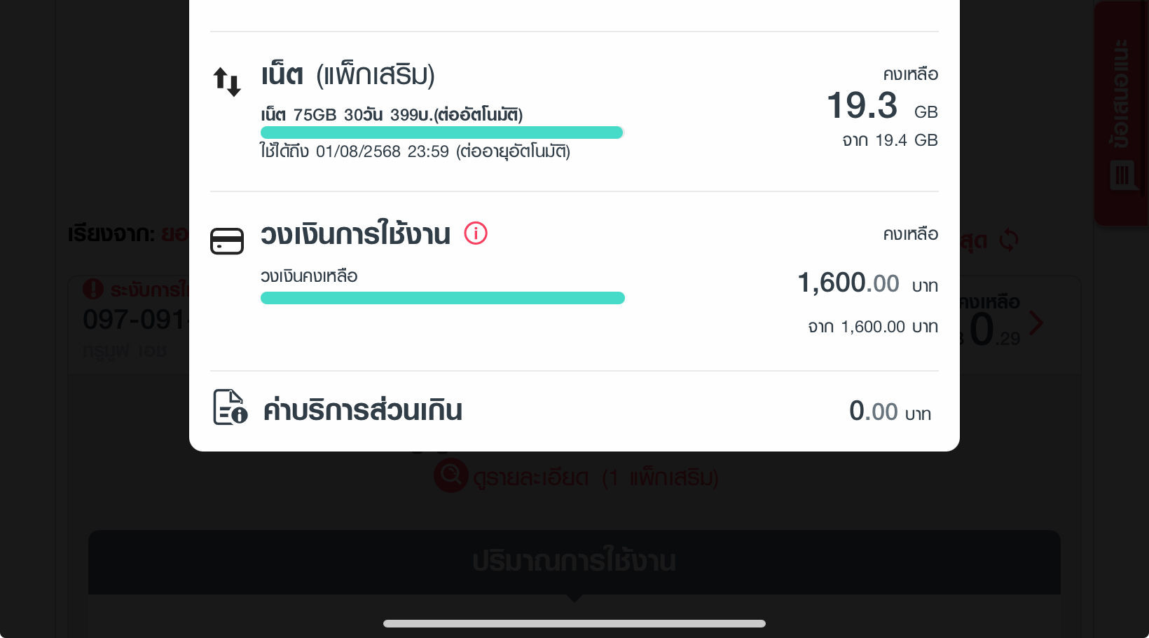
Task: Select the ค่าบริการส่วนเกิน row
Action: coord(574,410)
